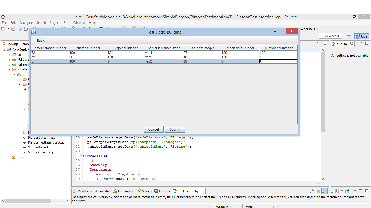
Task: Pin the Call Hierarchy view
Action: click(347, 191)
